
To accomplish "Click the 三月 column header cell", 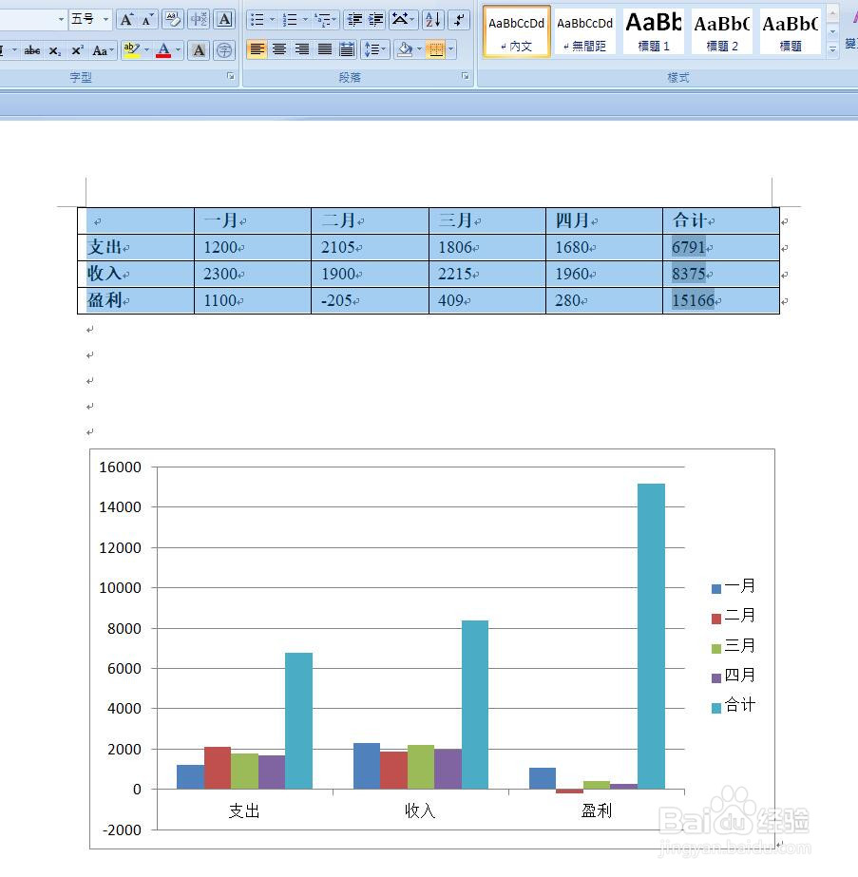I will tap(486, 220).
